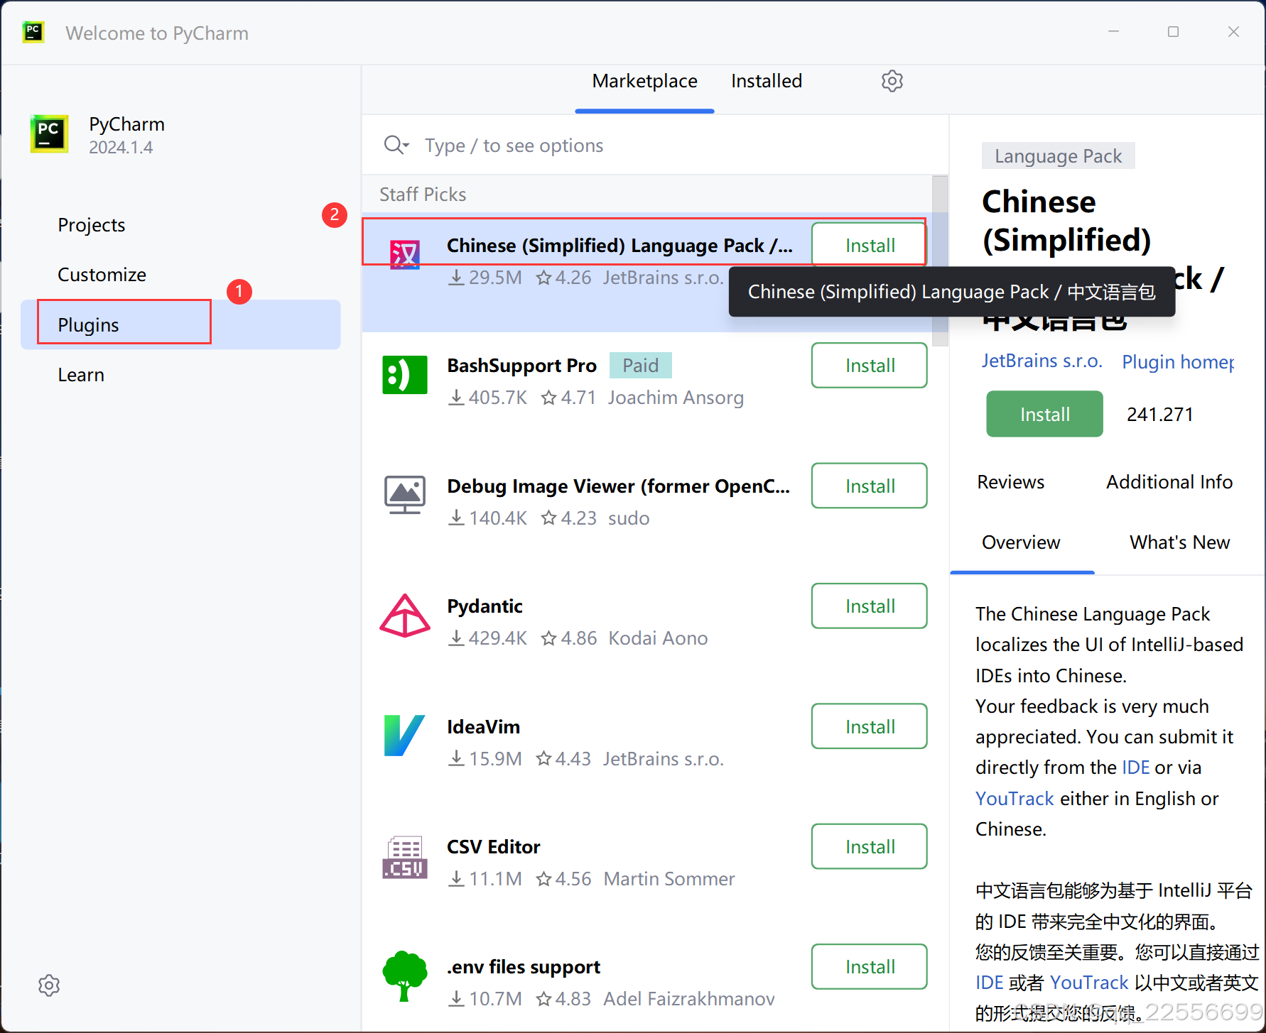Screen dimensions: 1266x1033
Task: Click the Joachim Ansorg vendor name
Action: (676, 398)
